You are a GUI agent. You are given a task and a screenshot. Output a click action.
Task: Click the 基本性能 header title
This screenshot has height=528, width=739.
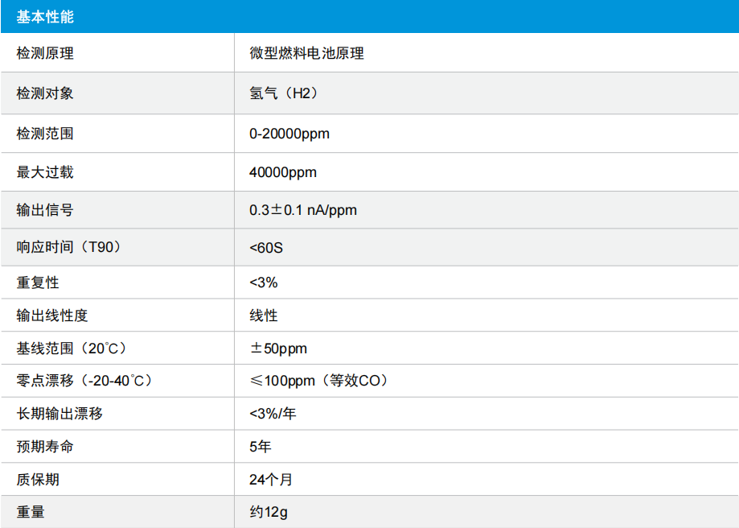click(x=45, y=17)
